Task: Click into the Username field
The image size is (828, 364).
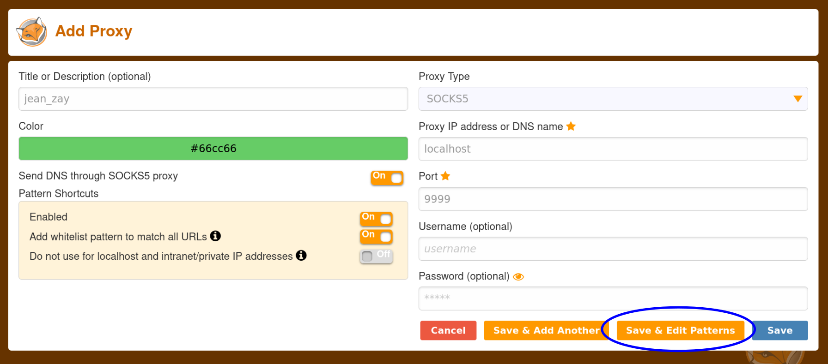Action: tap(613, 249)
